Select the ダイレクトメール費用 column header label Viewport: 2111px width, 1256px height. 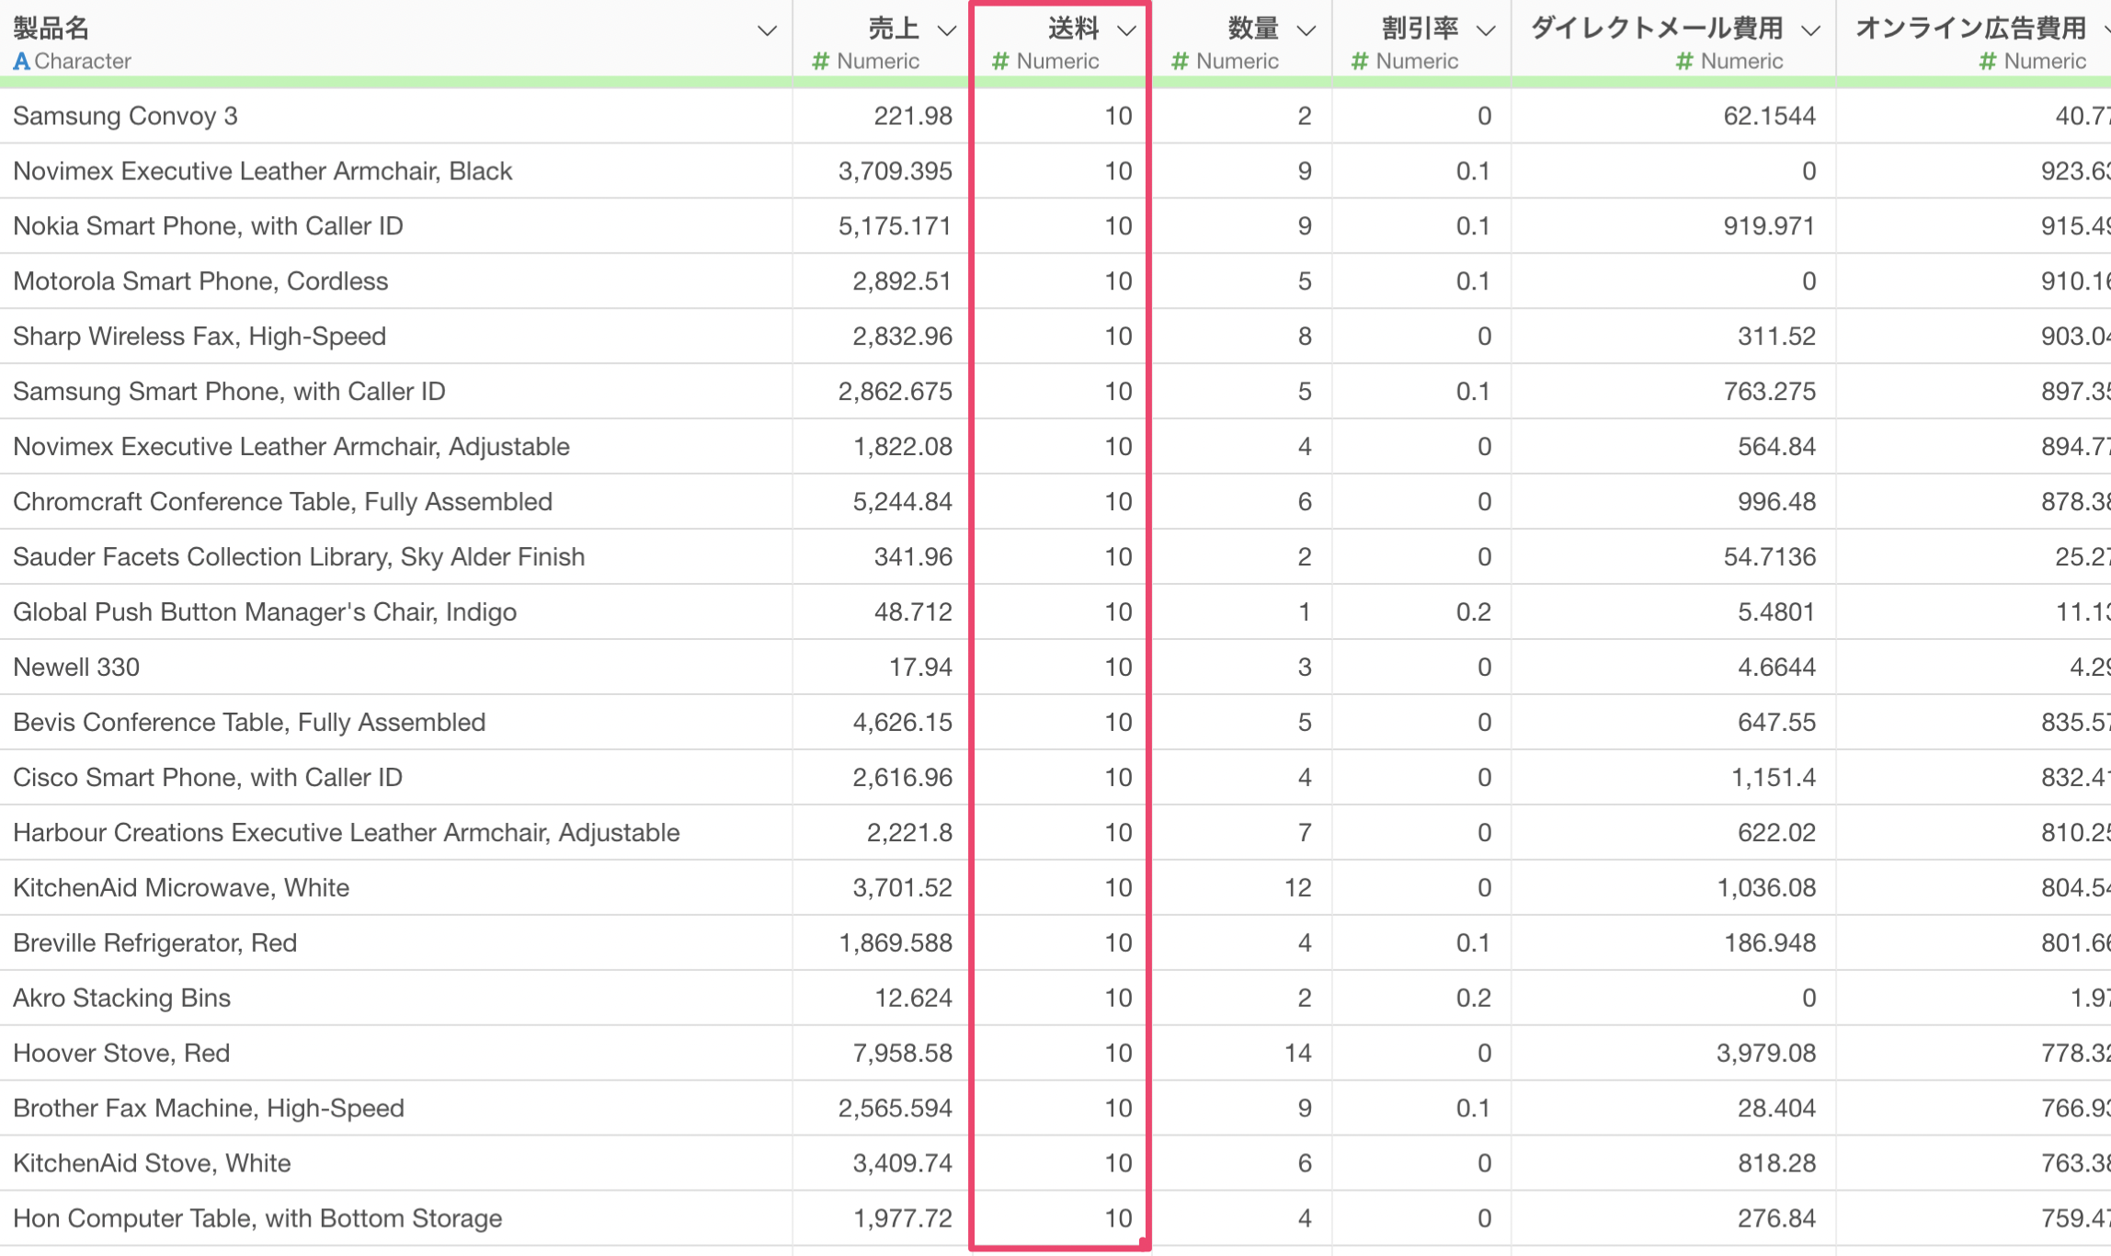(1658, 29)
